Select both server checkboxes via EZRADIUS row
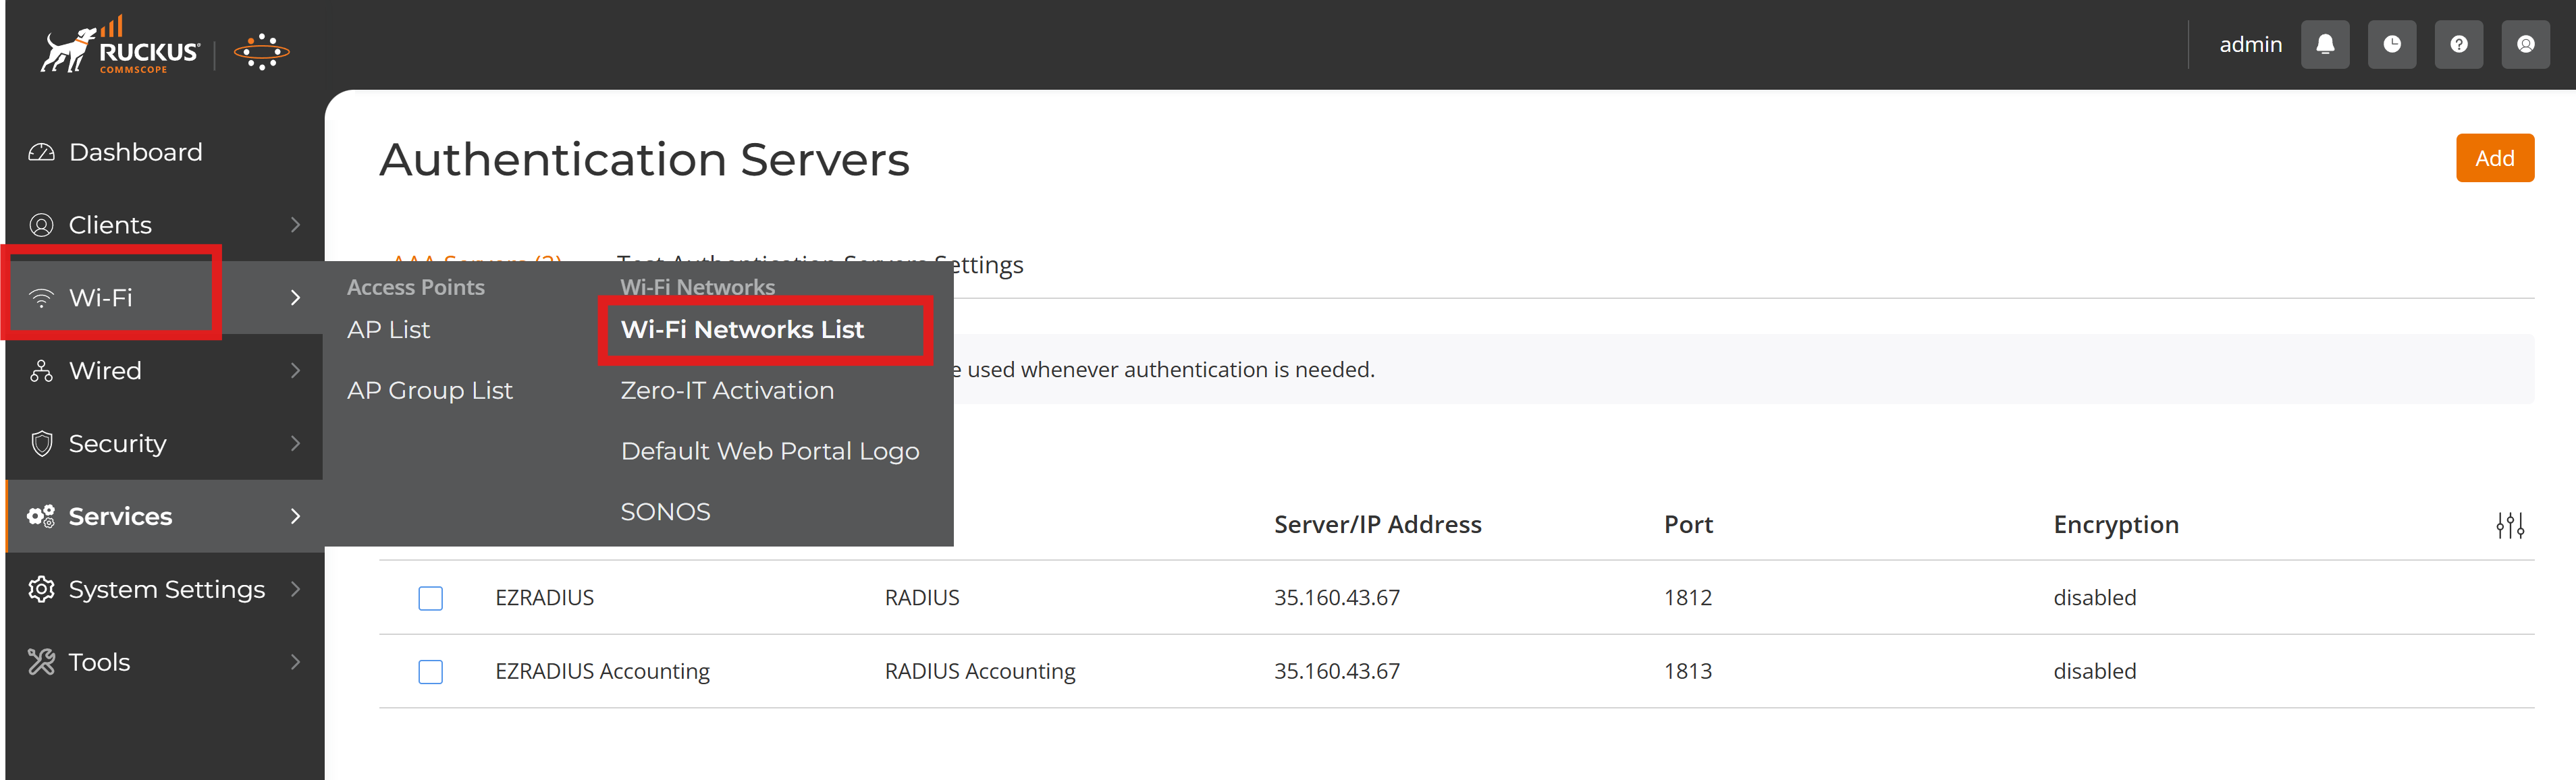 tap(430, 599)
